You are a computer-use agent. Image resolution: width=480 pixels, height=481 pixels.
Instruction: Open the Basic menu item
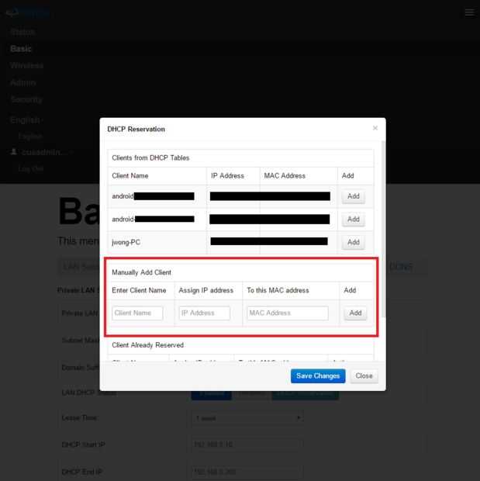[x=21, y=49]
